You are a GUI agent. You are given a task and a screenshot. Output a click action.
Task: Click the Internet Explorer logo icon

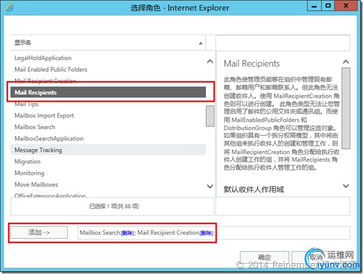pos(9,7)
